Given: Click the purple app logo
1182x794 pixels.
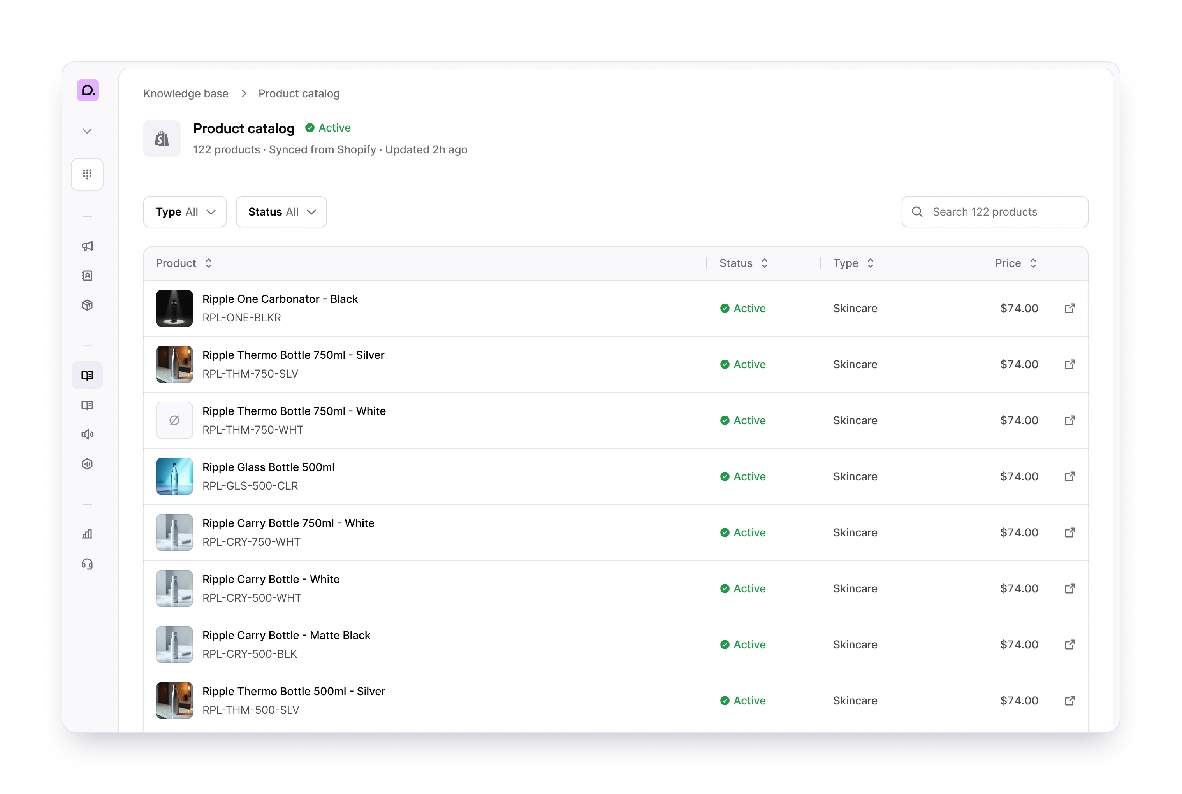Looking at the screenshot, I should pyautogui.click(x=88, y=91).
